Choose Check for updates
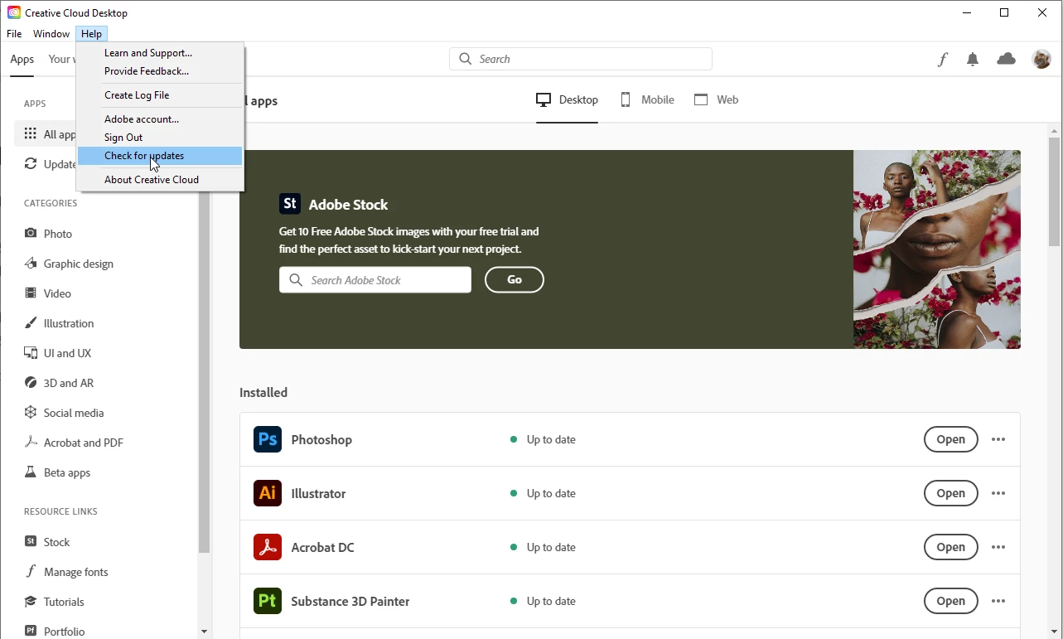Screen dimensions: 1063x639 pyautogui.click(x=160, y=156)
